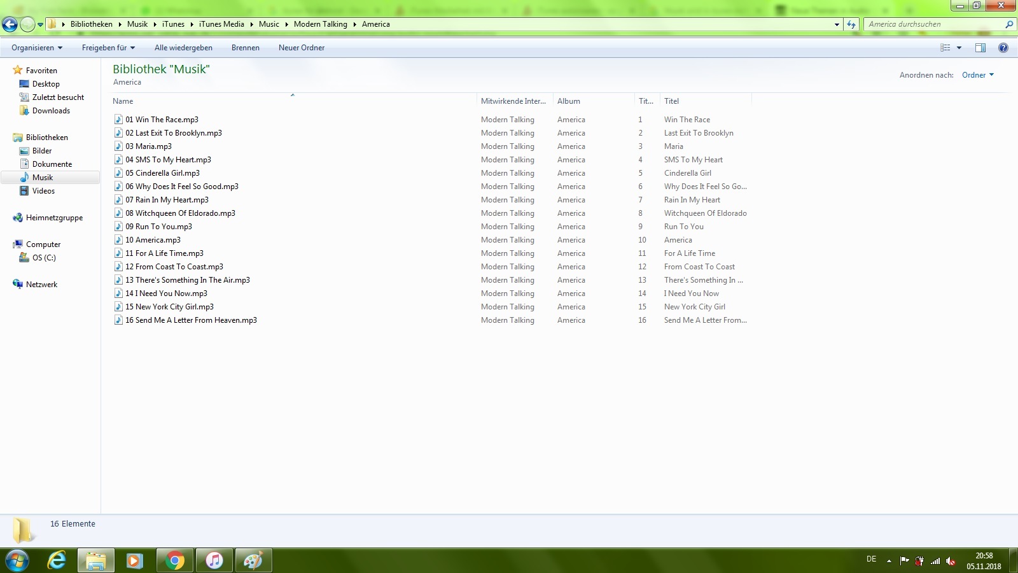Viewport: 1018px width, 573px height.
Task: Open the 'Freigeben für' menu
Action: [x=108, y=48]
